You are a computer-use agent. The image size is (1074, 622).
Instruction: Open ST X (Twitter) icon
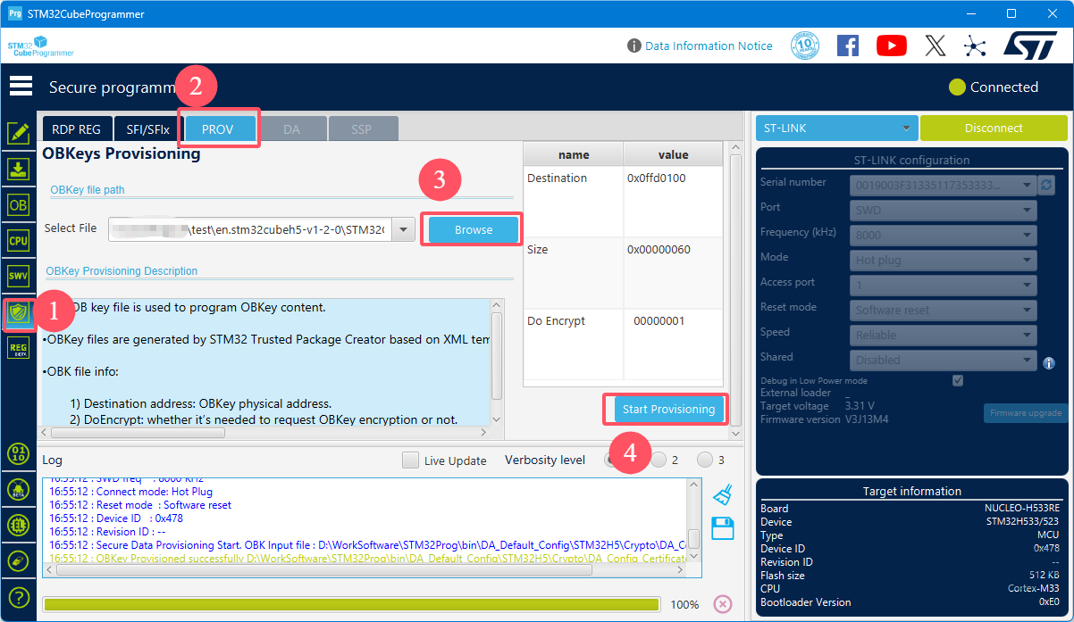[x=935, y=46]
